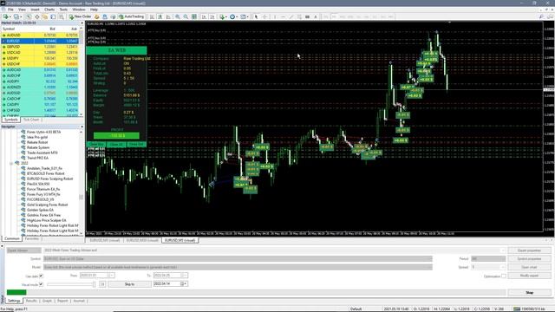Click Symbol properties button

tap(529, 259)
